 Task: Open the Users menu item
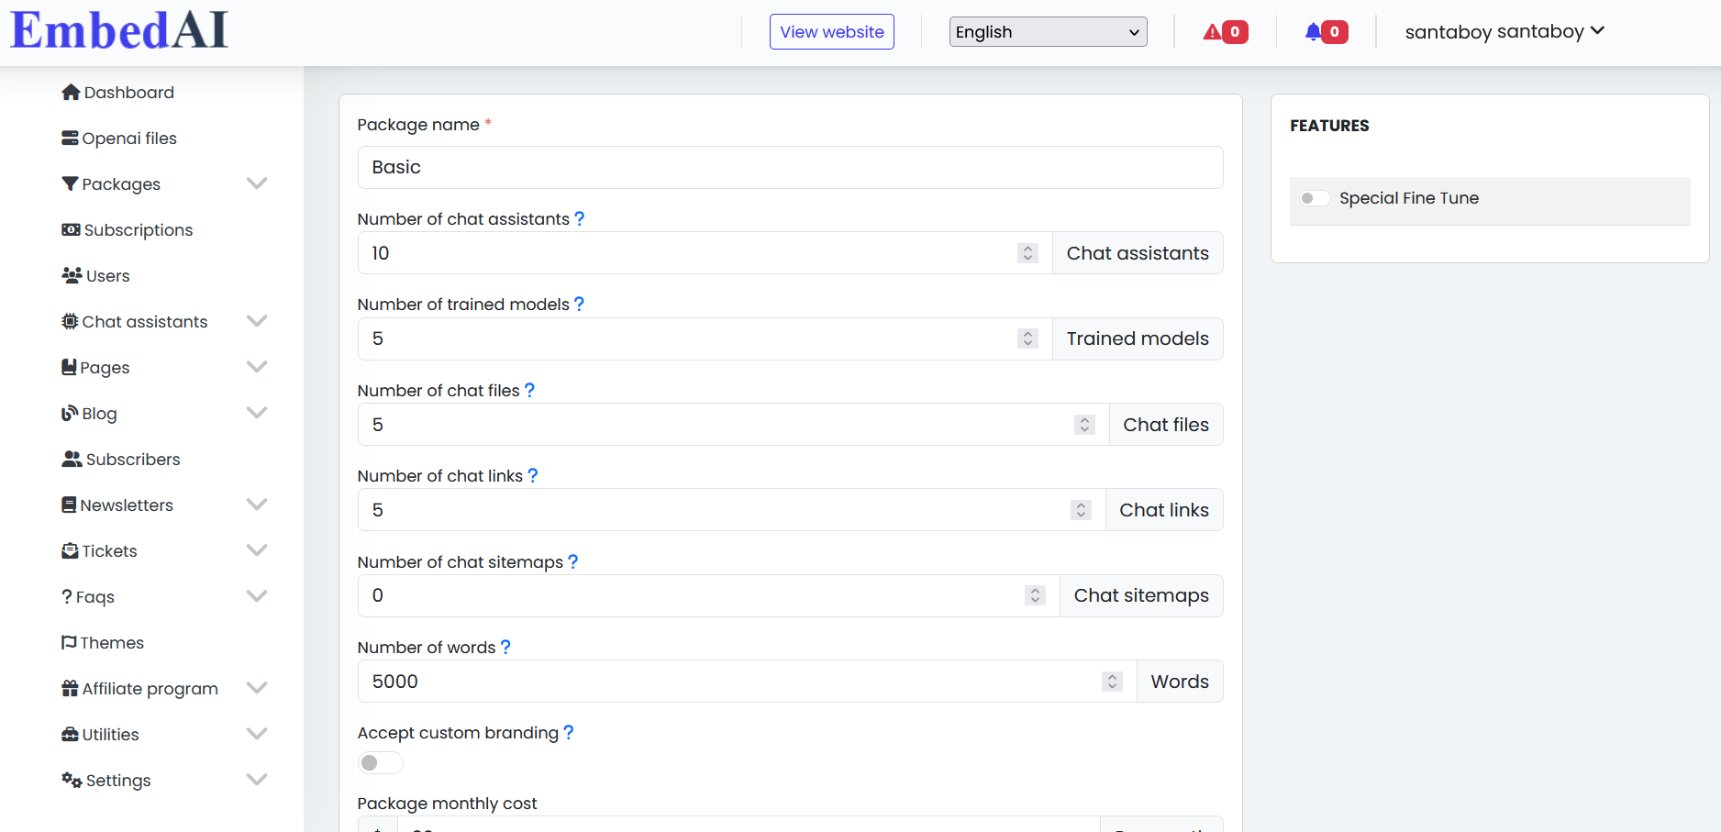pyautogui.click(x=107, y=276)
